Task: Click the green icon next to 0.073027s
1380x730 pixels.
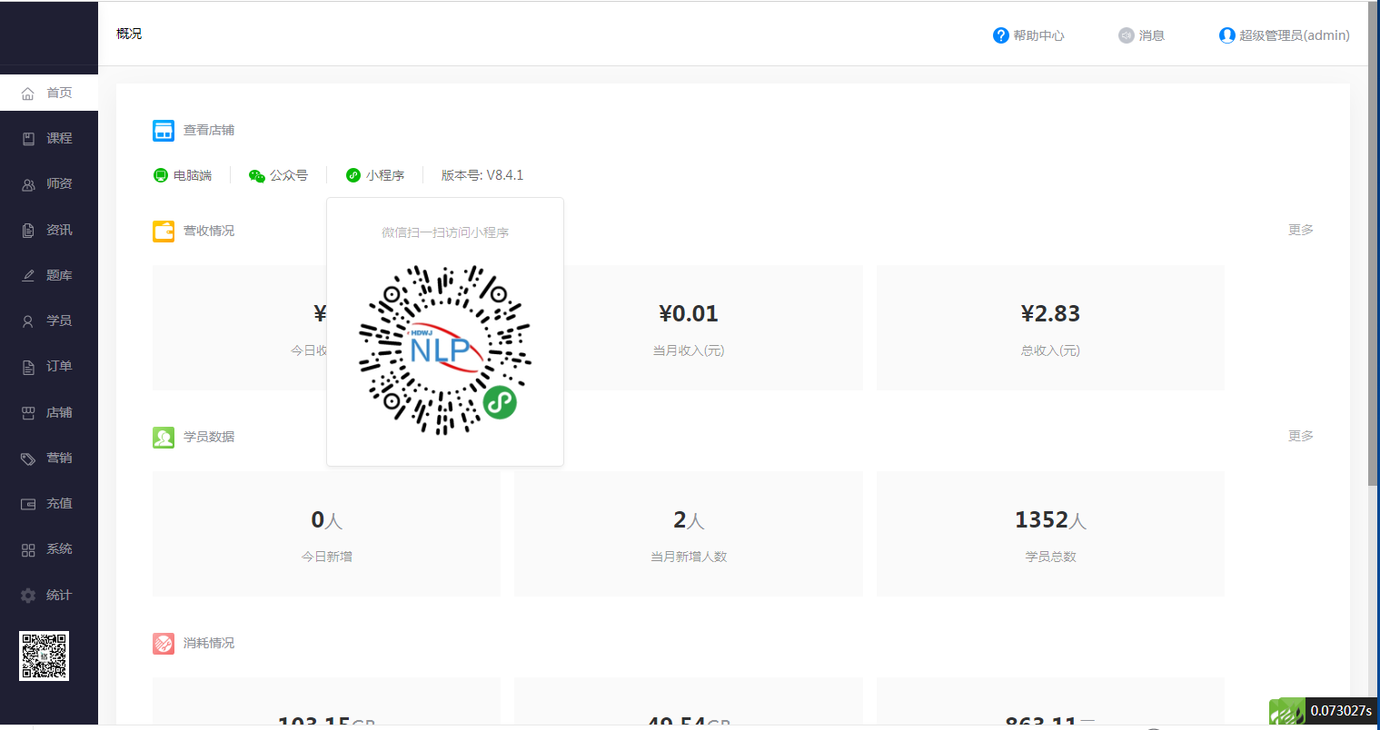Action: pos(1286,712)
